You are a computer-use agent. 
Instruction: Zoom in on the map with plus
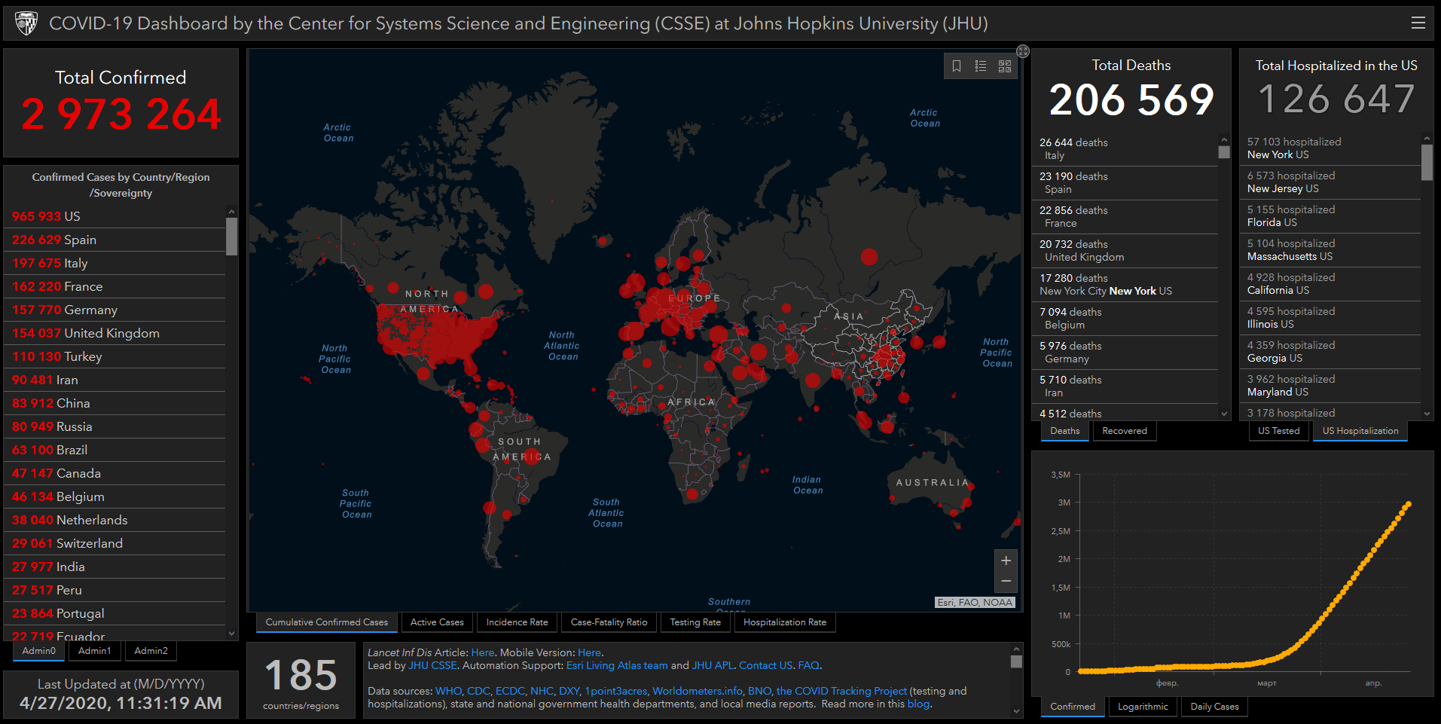click(x=1006, y=561)
